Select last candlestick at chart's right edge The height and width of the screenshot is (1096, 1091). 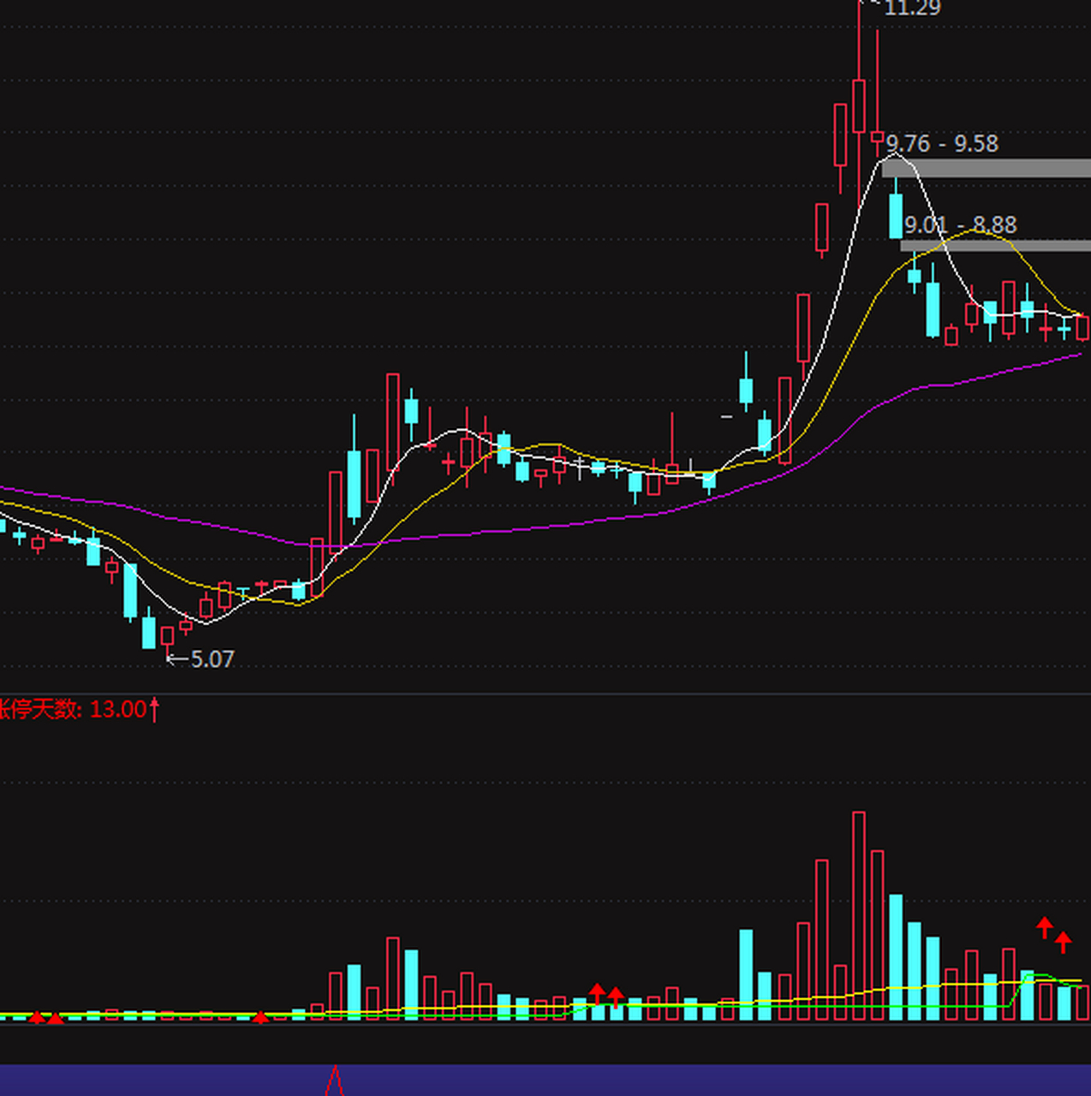coord(1083,328)
